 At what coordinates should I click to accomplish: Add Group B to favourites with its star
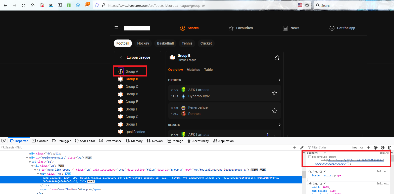coord(277,58)
